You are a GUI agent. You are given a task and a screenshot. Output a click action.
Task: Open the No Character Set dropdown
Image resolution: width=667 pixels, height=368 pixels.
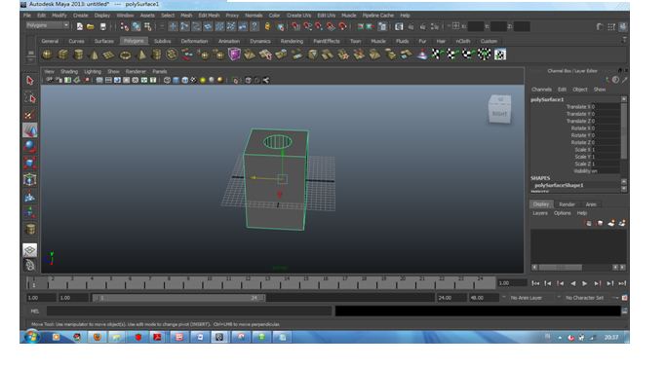[585, 298]
